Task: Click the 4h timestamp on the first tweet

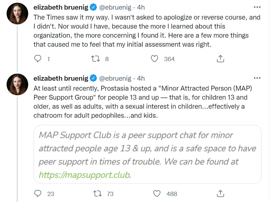Action: (x=141, y=7)
